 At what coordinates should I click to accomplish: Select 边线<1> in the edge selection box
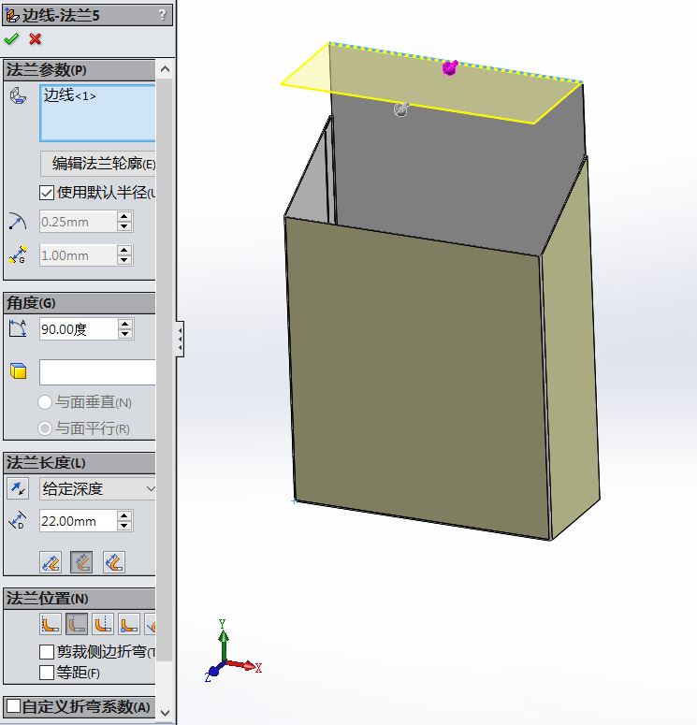click(69, 95)
